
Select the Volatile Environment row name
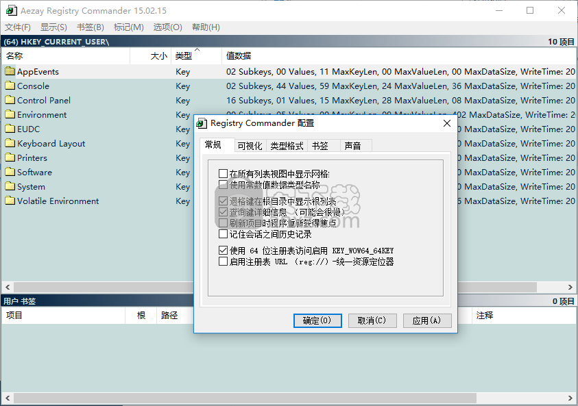[x=58, y=201]
